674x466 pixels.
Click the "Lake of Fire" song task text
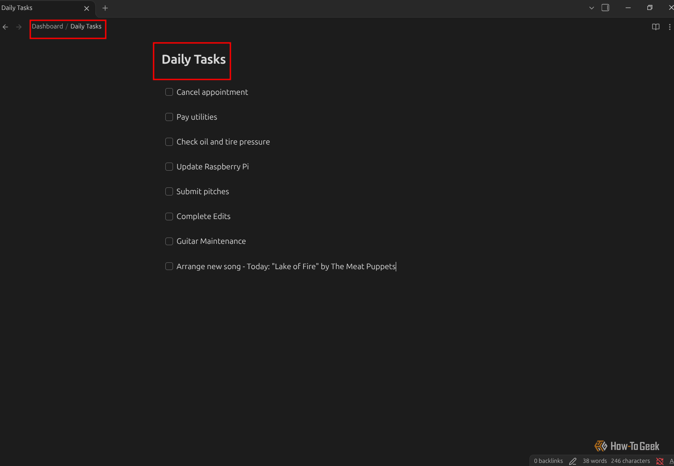click(286, 266)
